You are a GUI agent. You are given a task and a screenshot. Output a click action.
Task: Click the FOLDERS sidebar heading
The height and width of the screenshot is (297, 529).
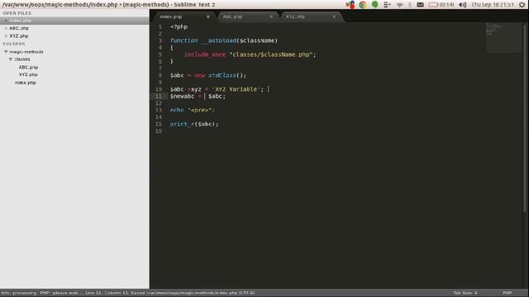[14, 44]
